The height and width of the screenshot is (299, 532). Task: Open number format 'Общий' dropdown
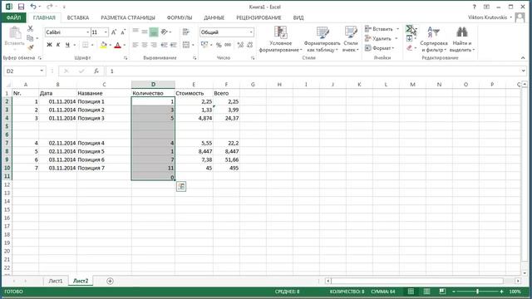[251, 32]
